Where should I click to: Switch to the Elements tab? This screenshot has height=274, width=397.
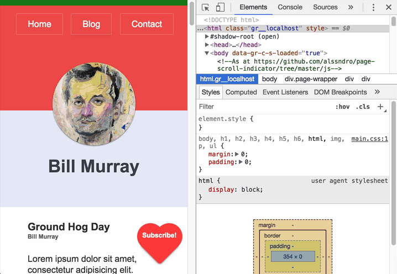tap(253, 7)
